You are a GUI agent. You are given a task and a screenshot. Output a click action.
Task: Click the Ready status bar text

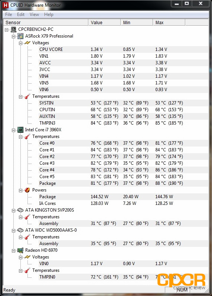coord(9,290)
